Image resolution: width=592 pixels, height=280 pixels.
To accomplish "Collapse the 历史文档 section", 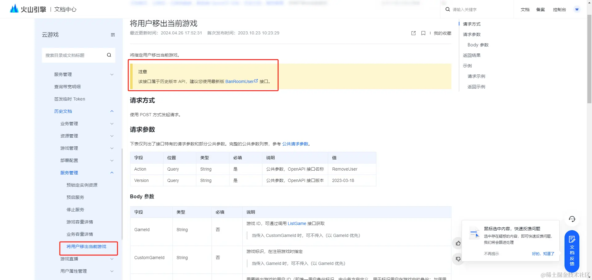I will pos(112,111).
